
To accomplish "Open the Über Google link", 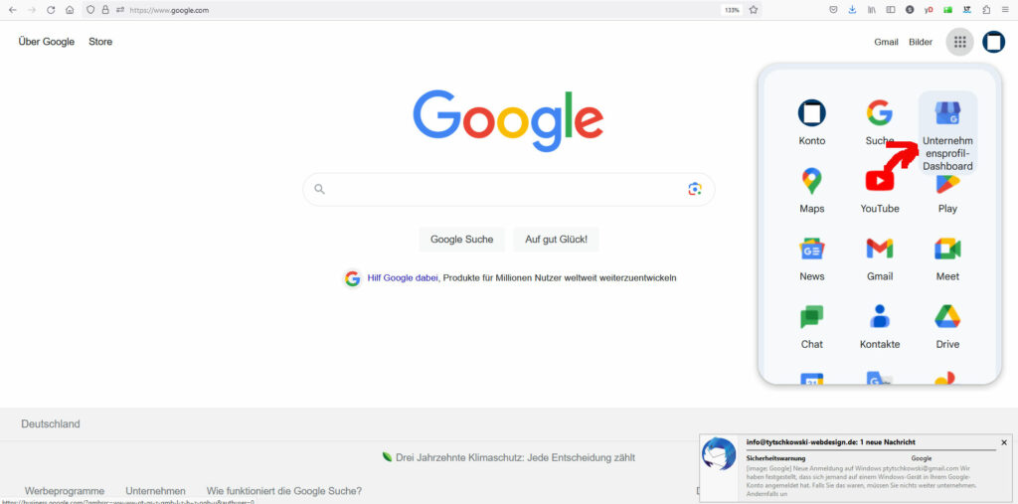I will [47, 42].
